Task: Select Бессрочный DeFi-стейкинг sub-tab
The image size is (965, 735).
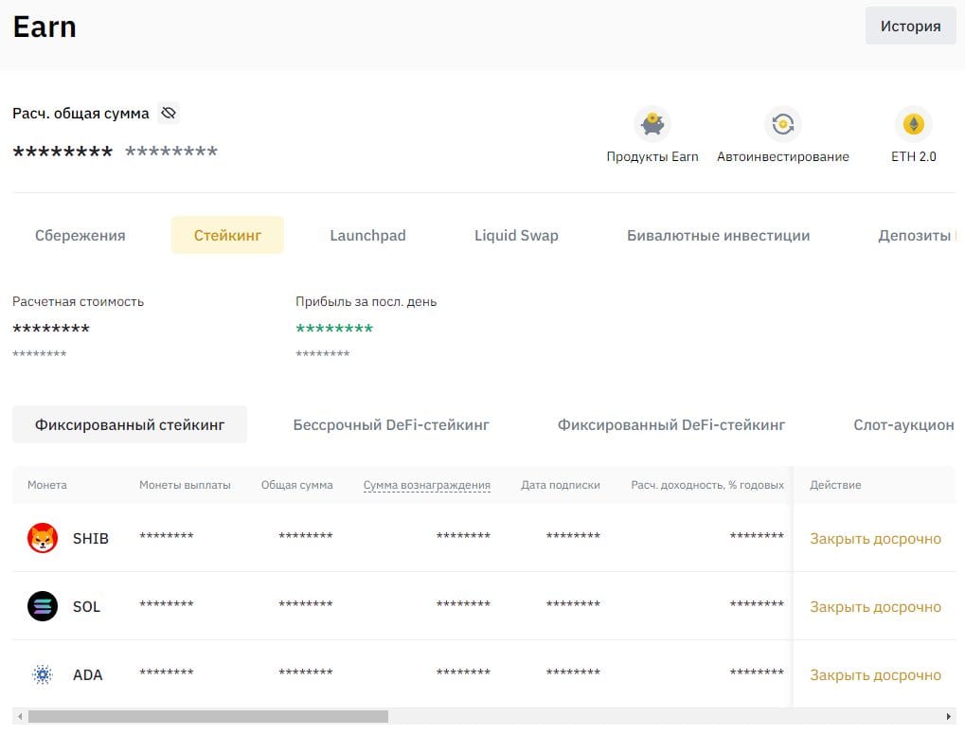Action: pyautogui.click(x=391, y=424)
